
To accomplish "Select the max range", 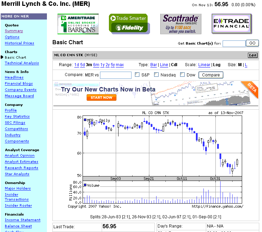I will coord(120,65).
